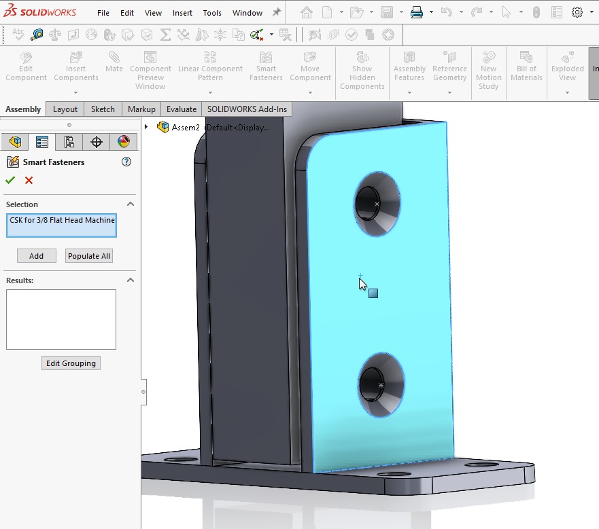Click the Print icon in title toolbar
The image size is (599, 529).
tap(417, 12)
